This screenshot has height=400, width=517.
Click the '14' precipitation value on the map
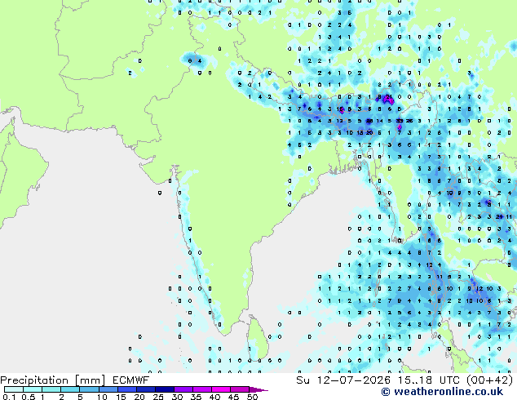tap(379, 121)
